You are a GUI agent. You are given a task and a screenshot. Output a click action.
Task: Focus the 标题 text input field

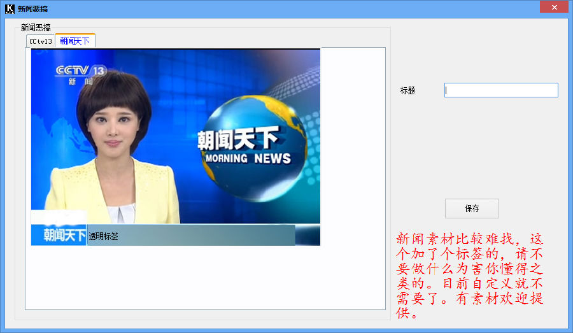click(501, 90)
